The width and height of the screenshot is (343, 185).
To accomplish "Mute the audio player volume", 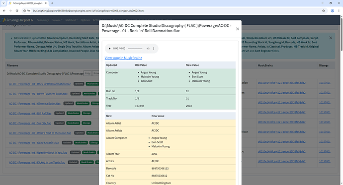I will point(148,49).
